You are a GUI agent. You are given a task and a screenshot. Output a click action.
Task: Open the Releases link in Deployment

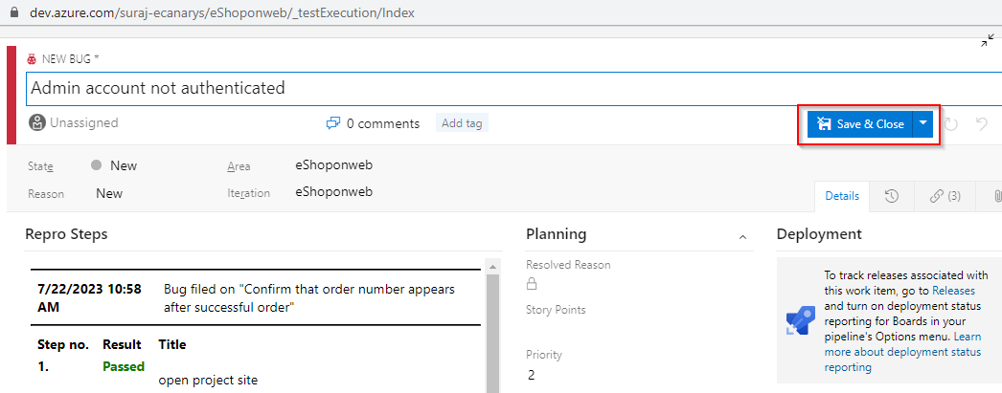pos(953,291)
